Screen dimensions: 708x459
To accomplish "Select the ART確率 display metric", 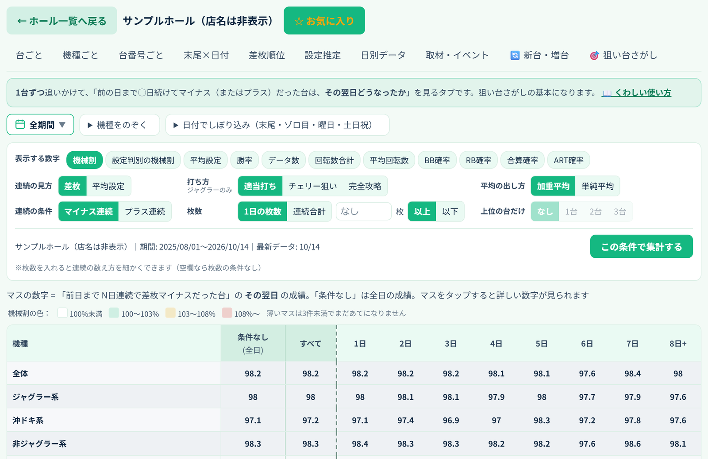I will point(569,160).
